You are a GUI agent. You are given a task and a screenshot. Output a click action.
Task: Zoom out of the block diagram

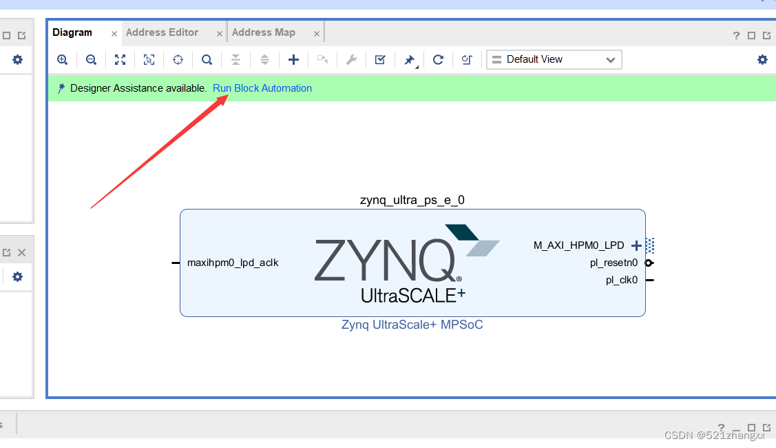point(91,60)
